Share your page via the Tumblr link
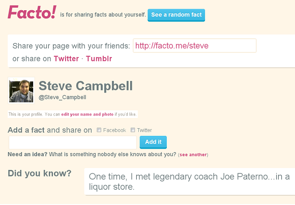This screenshot has width=295, height=205. [x=99, y=58]
